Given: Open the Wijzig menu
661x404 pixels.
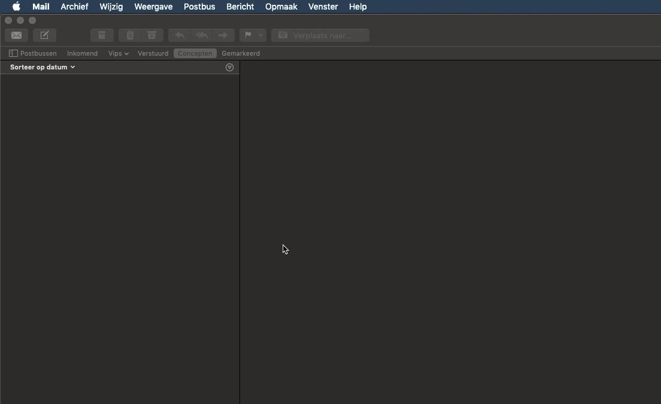Looking at the screenshot, I should click(111, 7).
